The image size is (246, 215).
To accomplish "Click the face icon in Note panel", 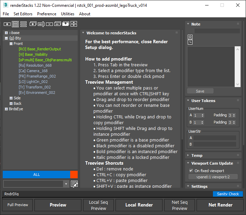I will coord(190,37).
